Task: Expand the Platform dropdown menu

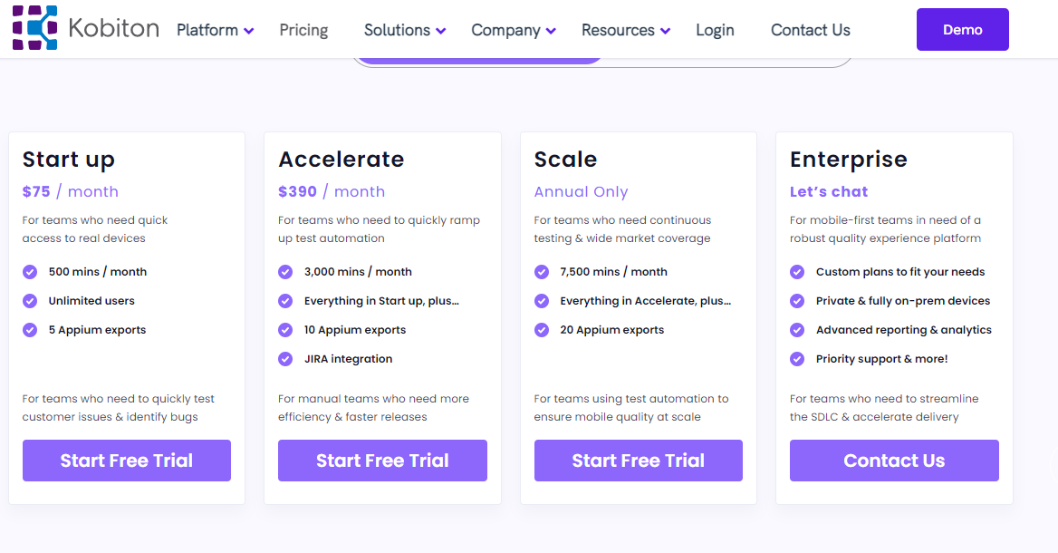Action: click(216, 31)
